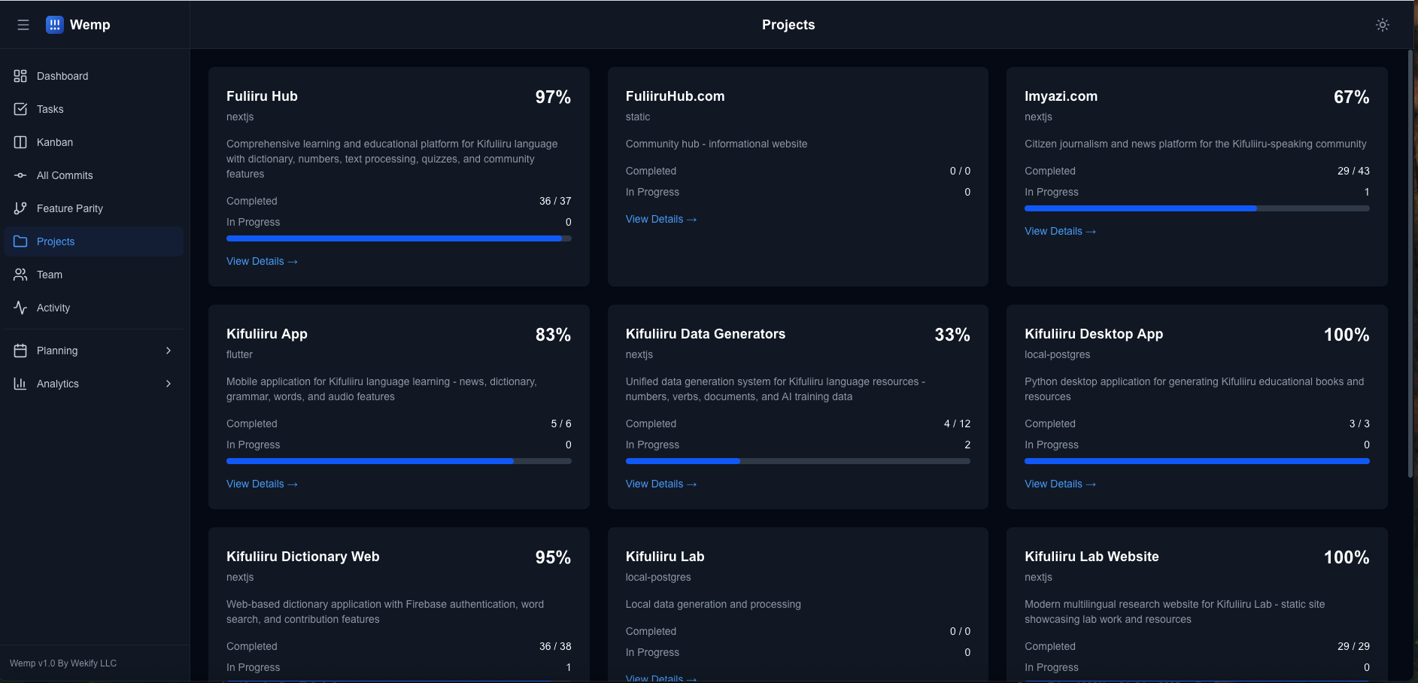Click the Wemp logo icon

55,25
